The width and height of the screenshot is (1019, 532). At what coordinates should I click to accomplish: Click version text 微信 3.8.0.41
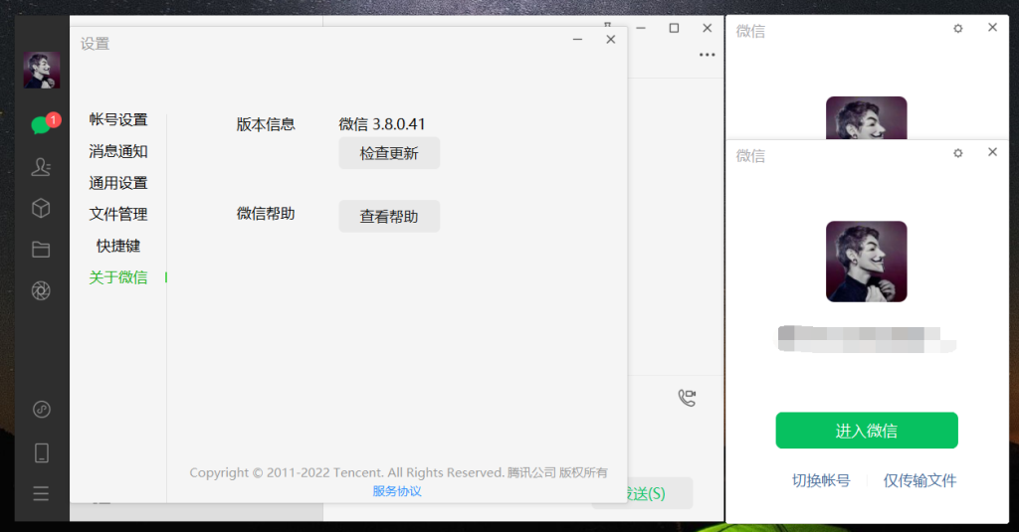(382, 124)
